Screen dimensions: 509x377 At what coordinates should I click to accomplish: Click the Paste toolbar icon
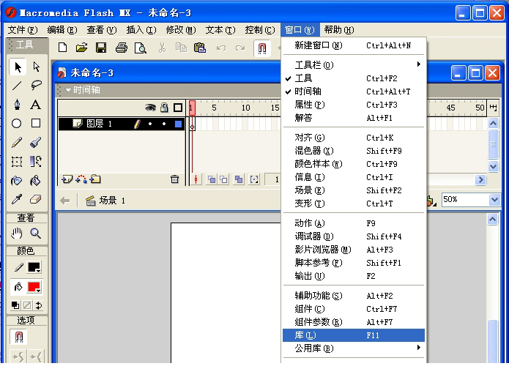click(200, 48)
